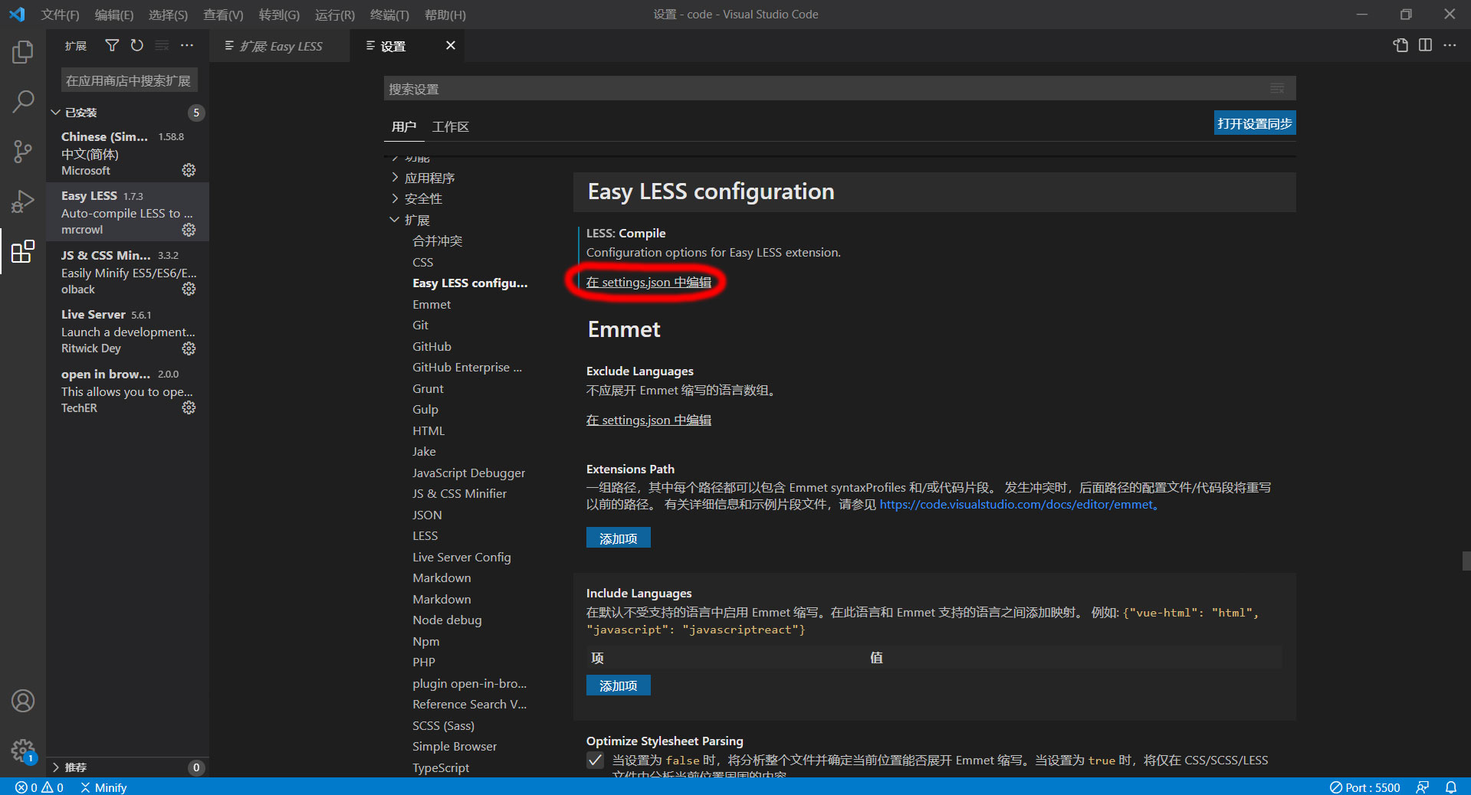Screen dimensions: 1471x795
Task: Open the Source Control view
Action: click(23, 151)
